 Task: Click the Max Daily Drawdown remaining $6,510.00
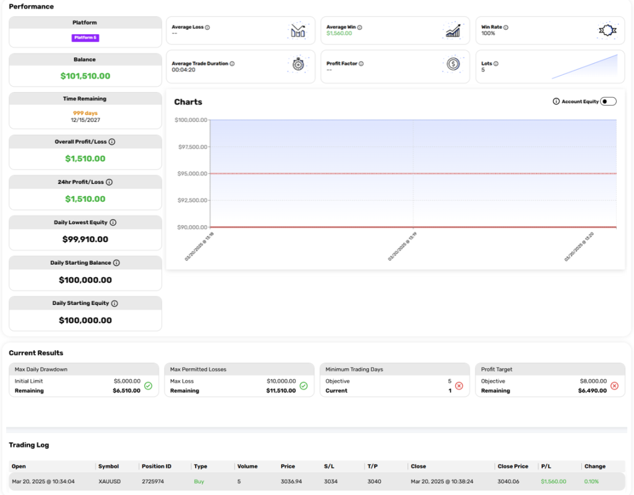(x=126, y=391)
